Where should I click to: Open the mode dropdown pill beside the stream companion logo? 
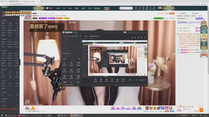[76, 32]
